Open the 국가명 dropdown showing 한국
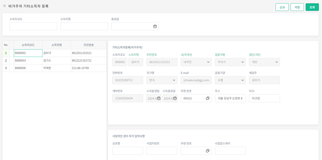322x160 pixels. (x=162, y=80)
